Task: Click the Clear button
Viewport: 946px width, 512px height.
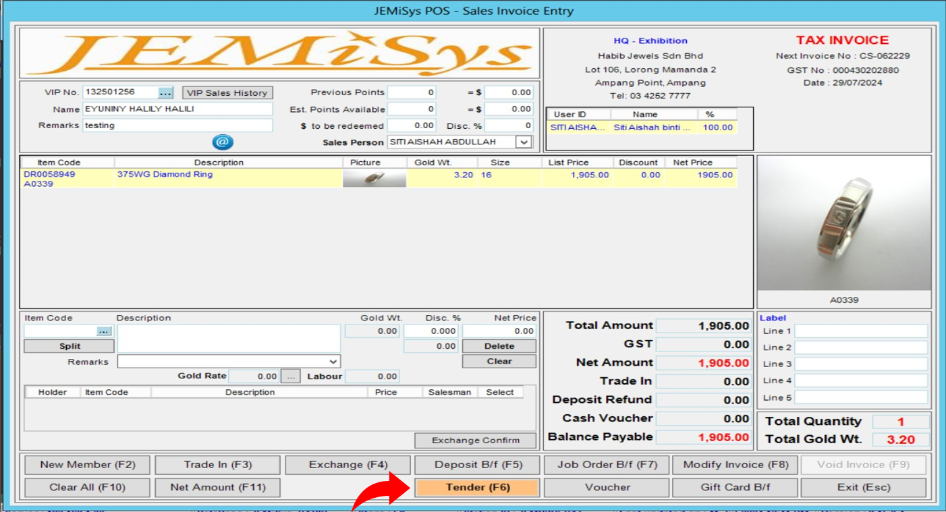Action: tap(499, 361)
